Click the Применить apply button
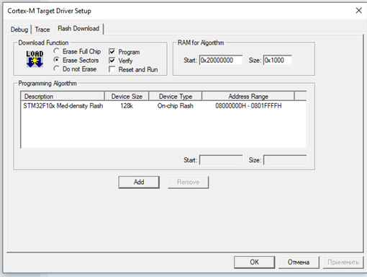The width and height of the screenshot is (367, 277). click(343, 262)
